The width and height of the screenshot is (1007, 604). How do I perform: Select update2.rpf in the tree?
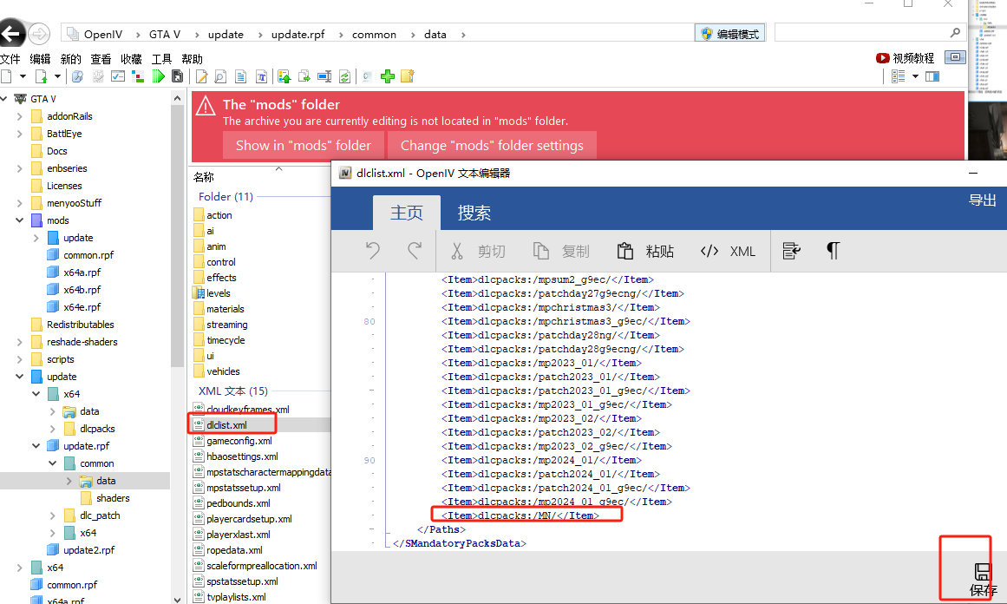[88, 550]
